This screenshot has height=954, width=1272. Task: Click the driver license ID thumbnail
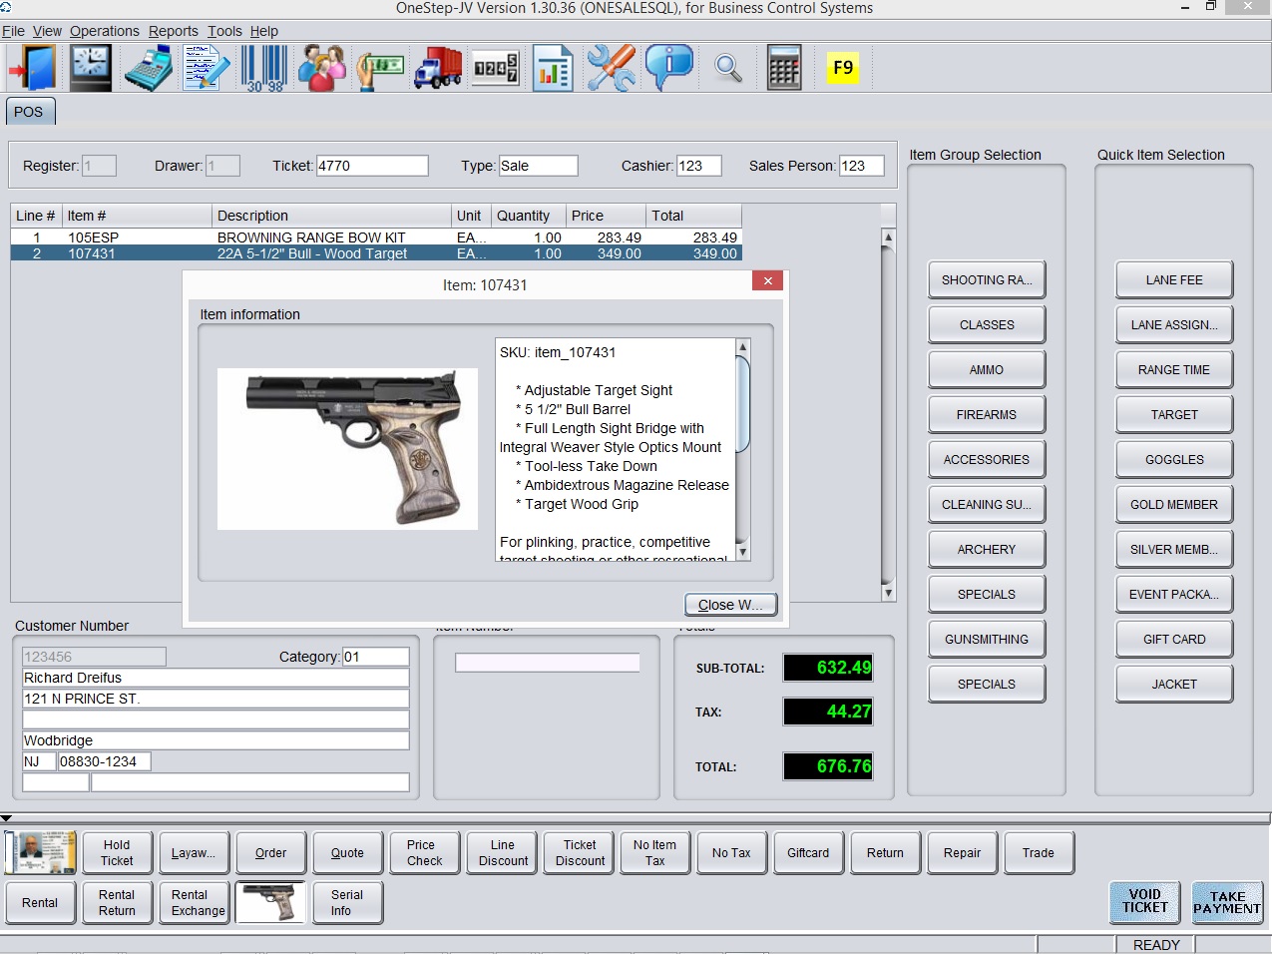tap(41, 852)
